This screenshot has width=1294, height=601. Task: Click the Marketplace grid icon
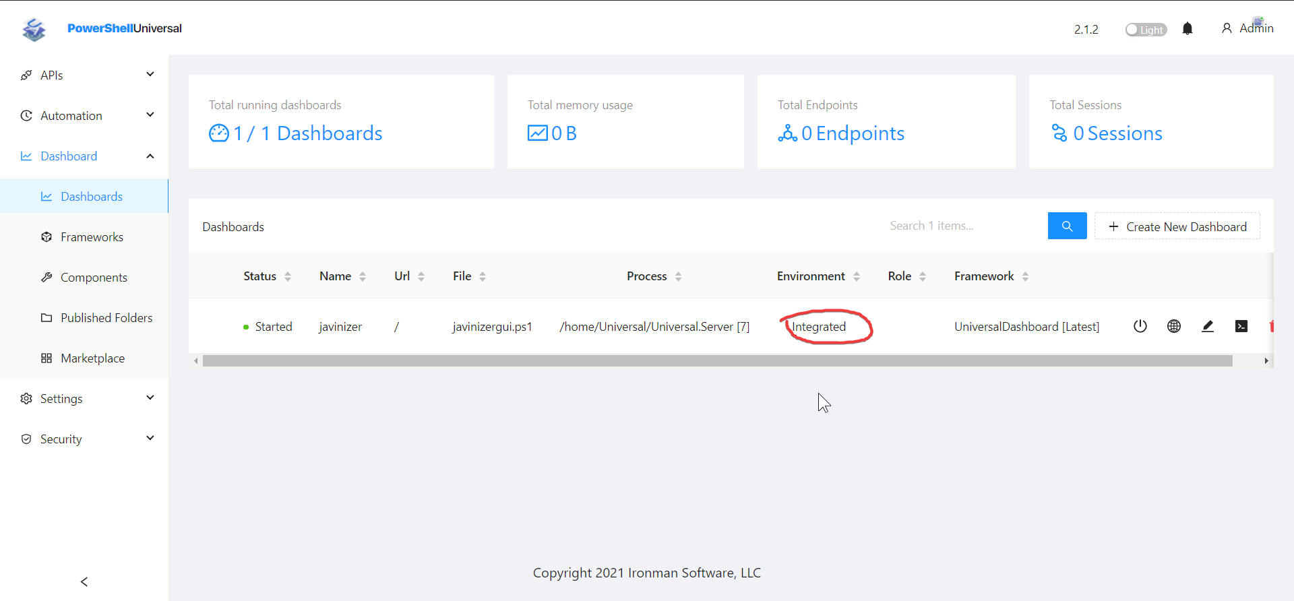(x=47, y=358)
